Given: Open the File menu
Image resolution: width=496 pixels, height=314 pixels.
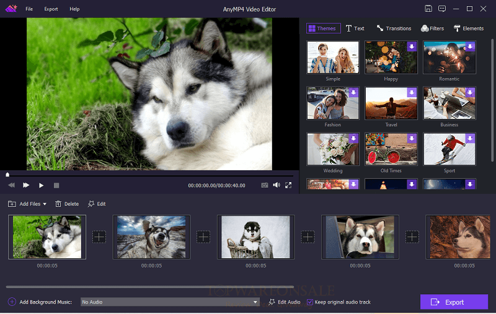Looking at the screenshot, I should click(x=29, y=9).
